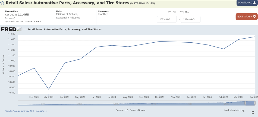Click the Dec 2023 x-axis label

[191, 97]
